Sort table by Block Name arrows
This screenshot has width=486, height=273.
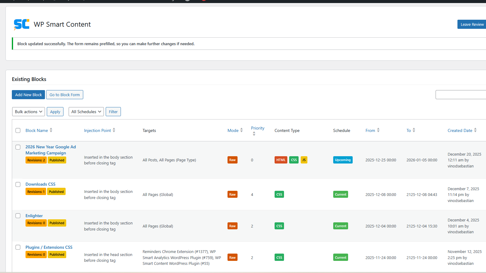click(51, 130)
